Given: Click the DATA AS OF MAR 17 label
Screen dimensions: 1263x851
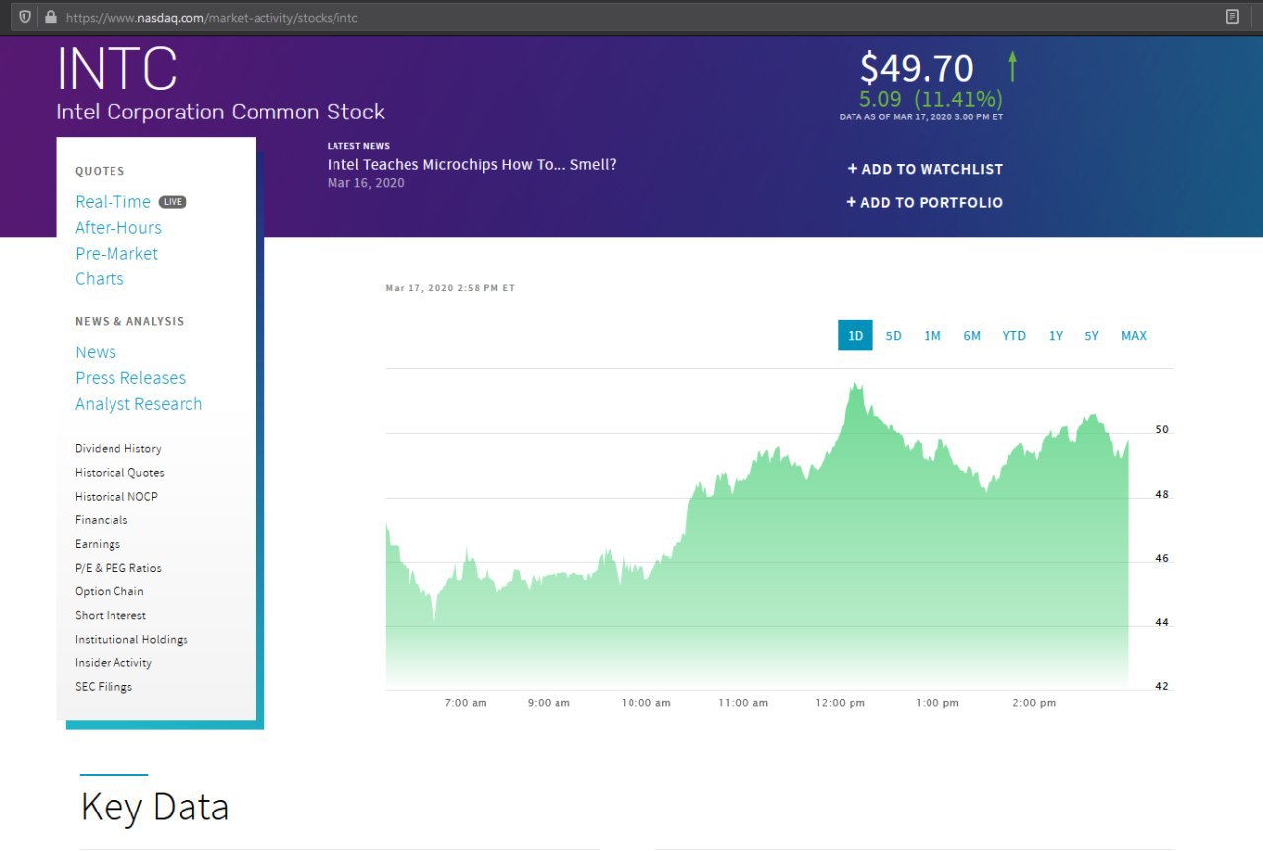Looking at the screenshot, I should pos(921,116).
